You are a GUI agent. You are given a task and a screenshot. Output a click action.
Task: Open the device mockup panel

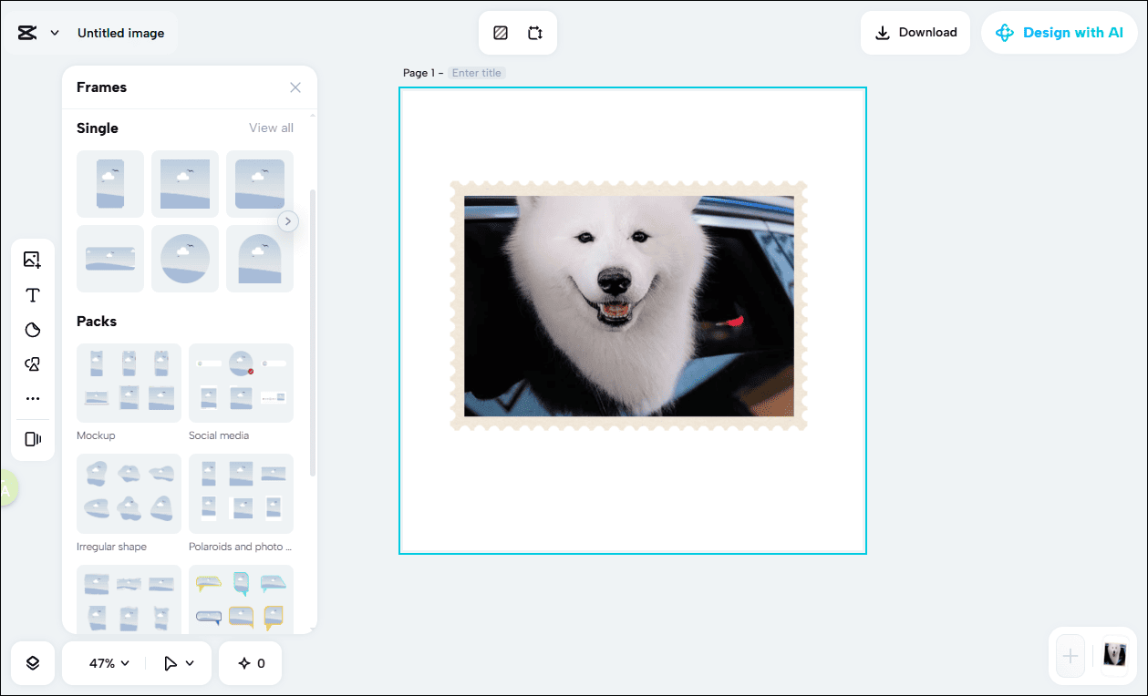coord(32,438)
